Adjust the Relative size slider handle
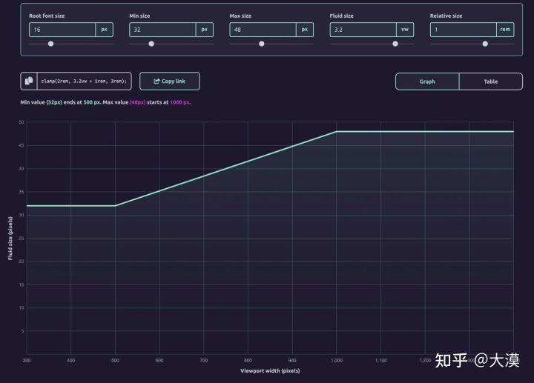This screenshot has height=383, width=534. [485, 44]
